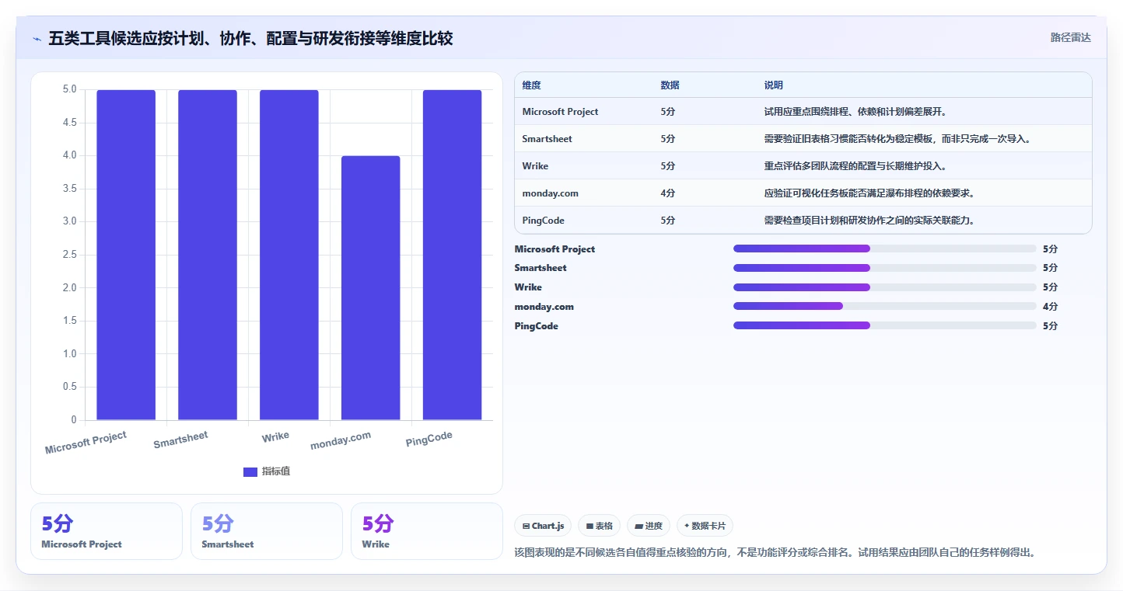Click the 5分 Microsoft Project card
The image size is (1123, 591).
pyautogui.click(x=107, y=531)
